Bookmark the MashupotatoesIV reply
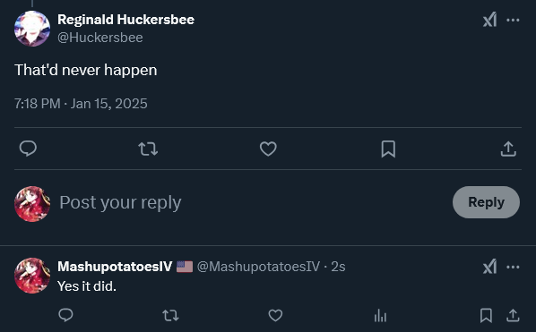Viewport: 536px width, 332px height. 486,315
